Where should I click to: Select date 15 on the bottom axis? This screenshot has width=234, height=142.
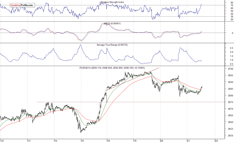pos(83,140)
